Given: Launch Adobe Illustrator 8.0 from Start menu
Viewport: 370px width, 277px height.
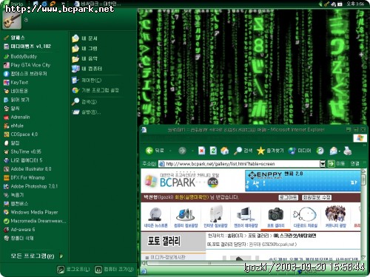Looking at the screenshot, I should pyautogui.click(x=27, y=169).
